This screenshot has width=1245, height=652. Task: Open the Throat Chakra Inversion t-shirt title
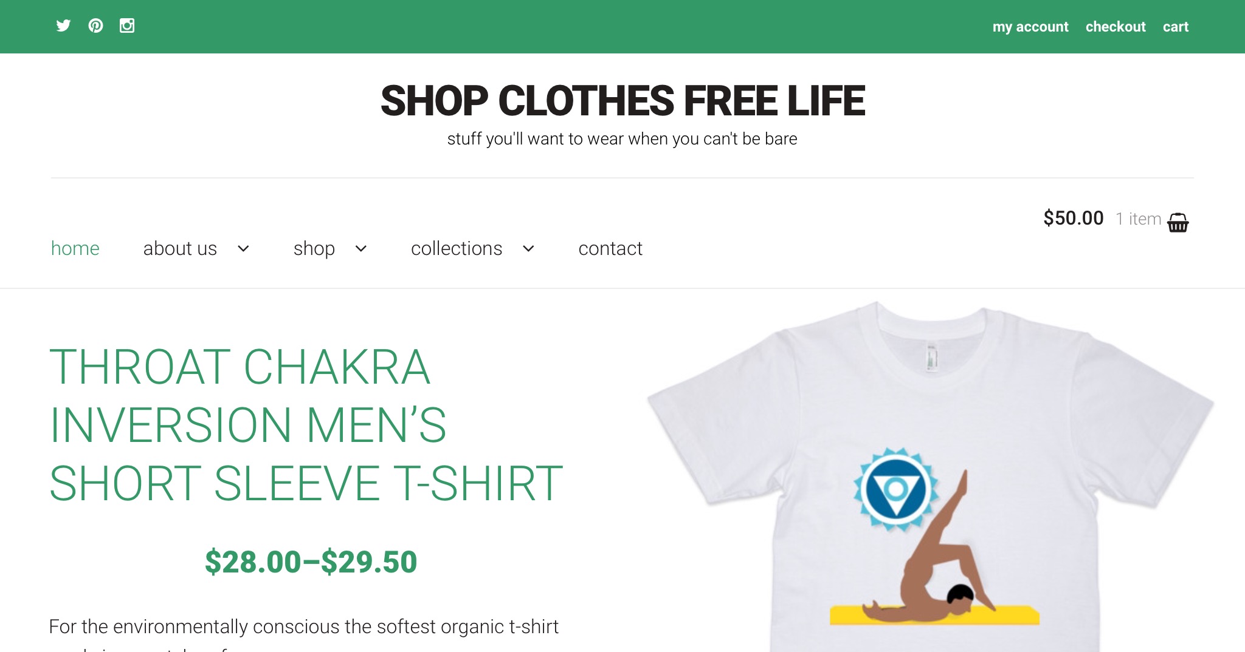tap(306, 425)
